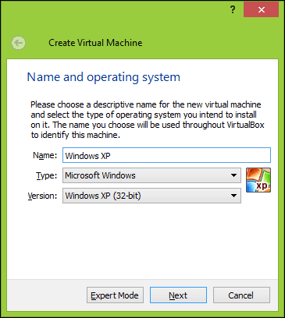The height and width of the screenshot is (318, 285).
Task: Close the Create Virtual Machine dialog
Action: point(261,9)
